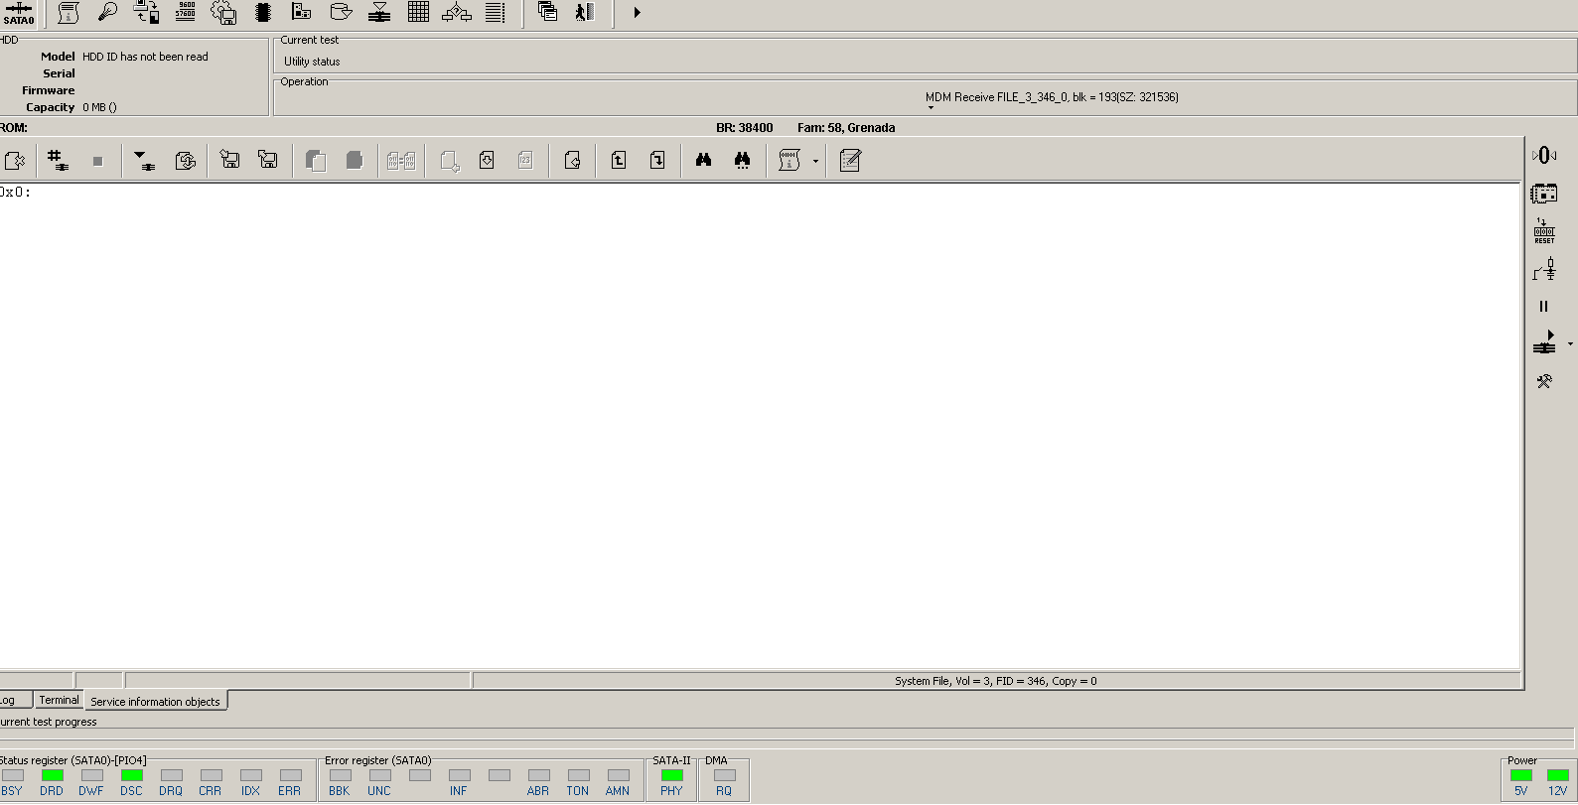The height and width of the screenshot is (805, 1578).
Task: Click the SATA0 port selector icon
Action: point(18,13)
